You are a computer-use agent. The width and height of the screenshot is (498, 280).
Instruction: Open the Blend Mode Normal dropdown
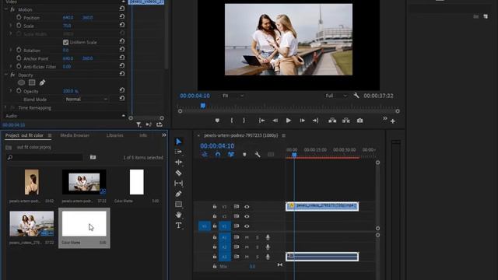point(86,99)
